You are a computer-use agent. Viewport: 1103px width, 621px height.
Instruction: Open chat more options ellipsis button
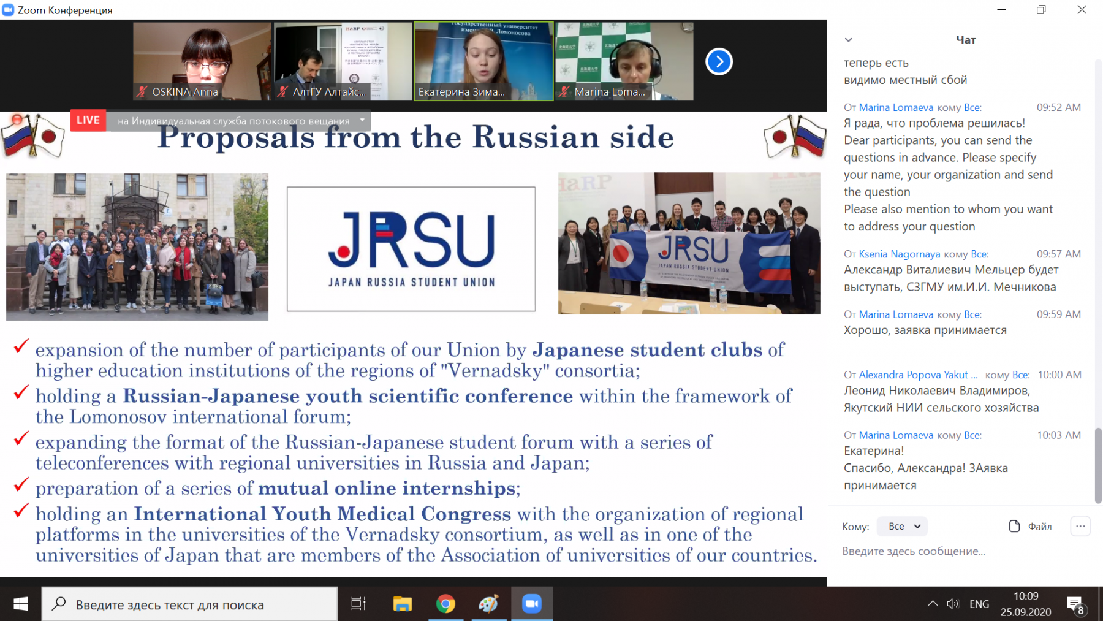click(x=1080, y=526)
